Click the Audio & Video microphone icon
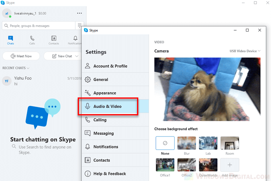 88,106
